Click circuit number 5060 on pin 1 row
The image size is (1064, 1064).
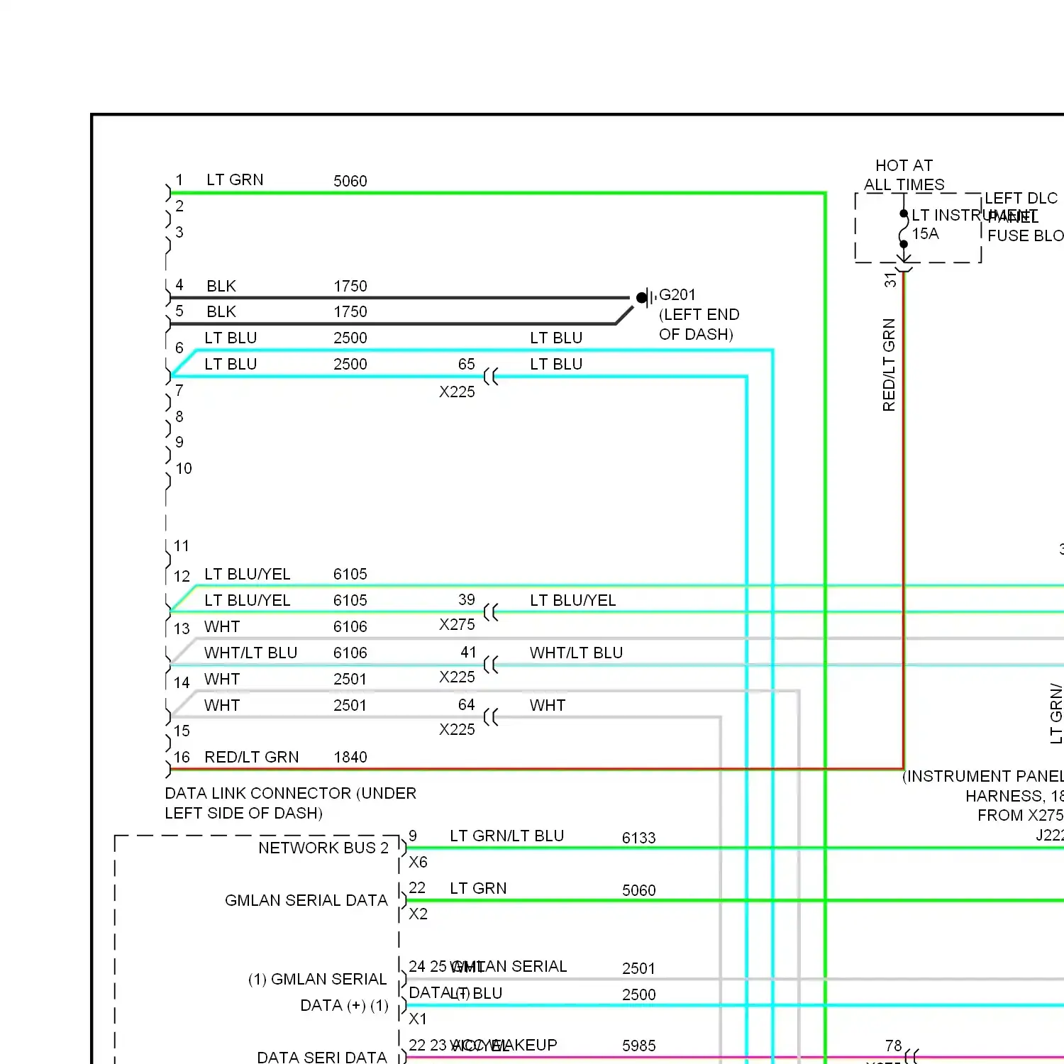[350, 181]
